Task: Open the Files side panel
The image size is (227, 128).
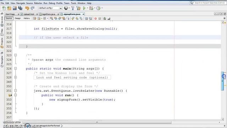Action: tap(2, 32)
